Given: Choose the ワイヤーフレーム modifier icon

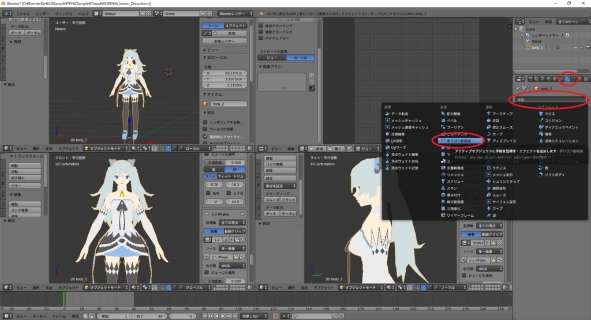Looking at the screenshot, I should point(443,215).
